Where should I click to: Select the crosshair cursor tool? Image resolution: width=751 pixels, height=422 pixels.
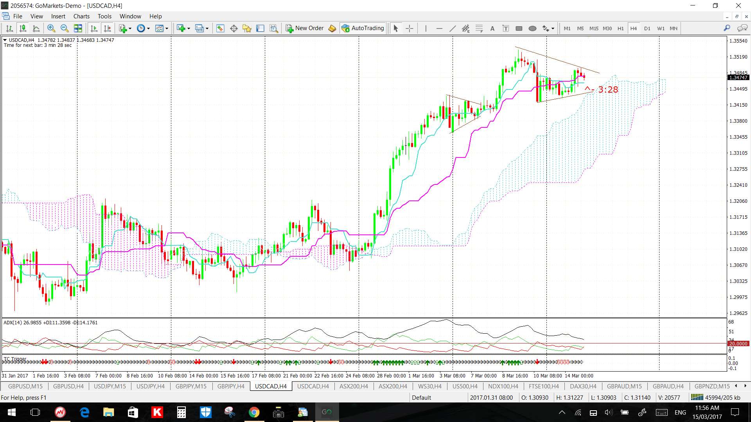(x=409, y=28)
